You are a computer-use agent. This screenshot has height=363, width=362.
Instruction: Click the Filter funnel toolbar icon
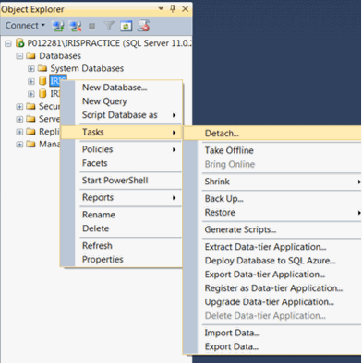tap(109, 26)
